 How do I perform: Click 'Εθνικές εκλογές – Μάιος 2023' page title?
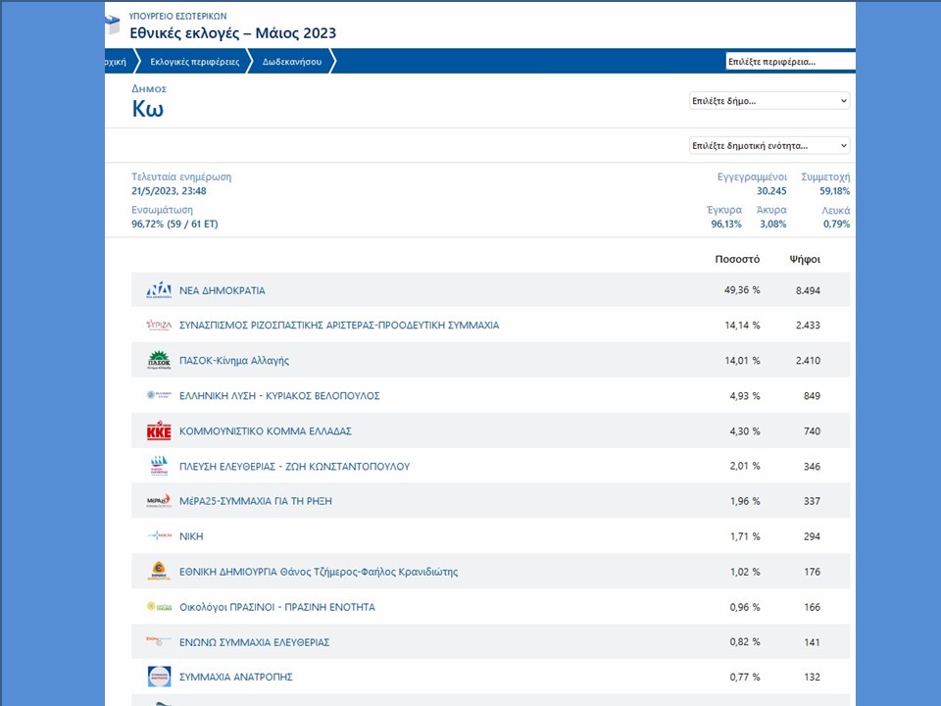tap(232, 33)
